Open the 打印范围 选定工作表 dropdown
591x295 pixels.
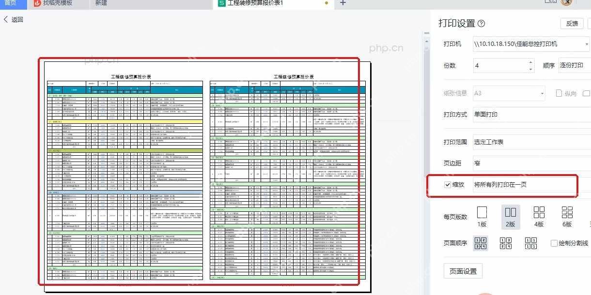[532, 142]
